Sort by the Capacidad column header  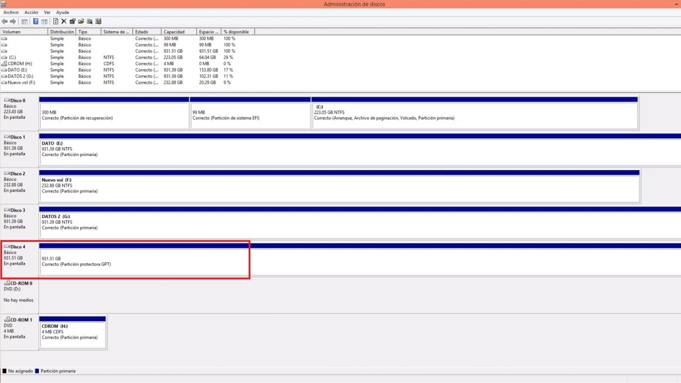179,32
